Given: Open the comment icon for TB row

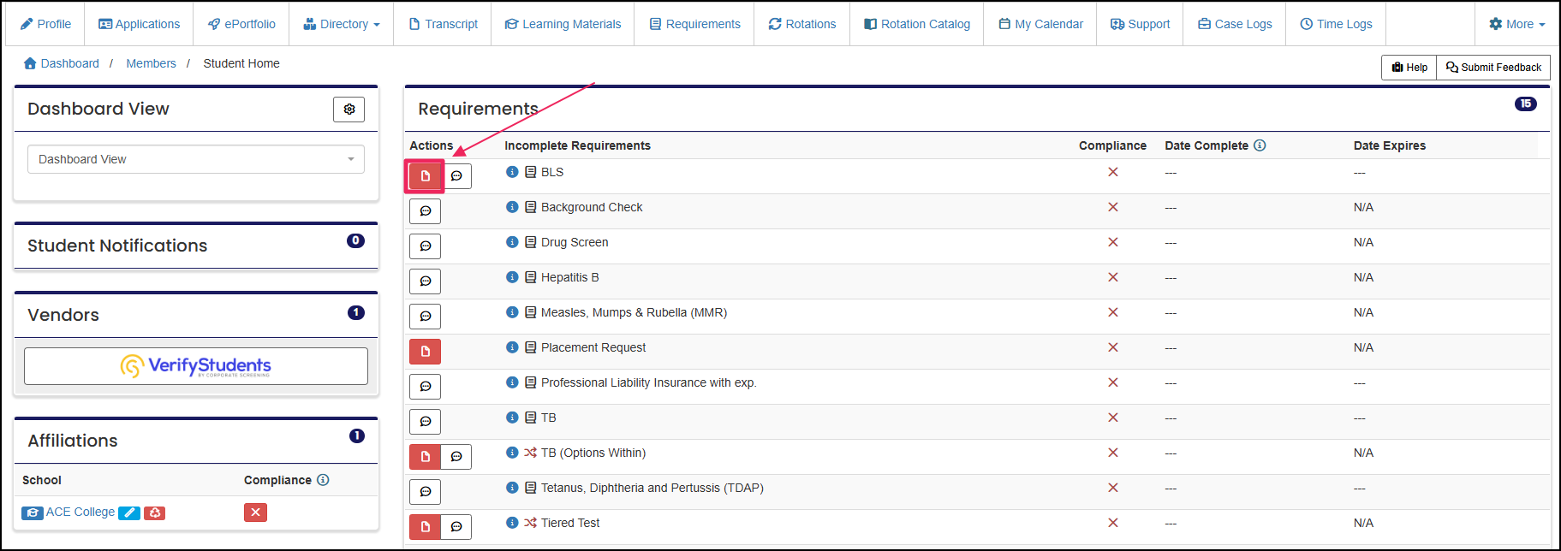Looking at the screenshot, I should [426, 422].
